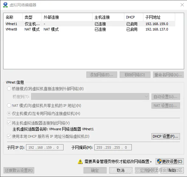The height and width of the screenshot is (177, 187).
Task: Click 自动设置(U) button
Action: point(166,97)
